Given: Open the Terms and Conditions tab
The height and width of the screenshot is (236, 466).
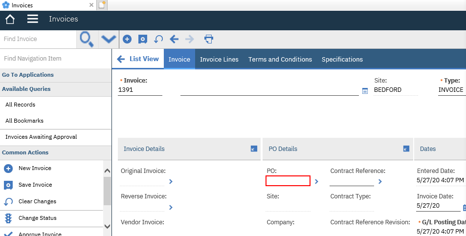Looking at the screenshot, I should [280, 59].
